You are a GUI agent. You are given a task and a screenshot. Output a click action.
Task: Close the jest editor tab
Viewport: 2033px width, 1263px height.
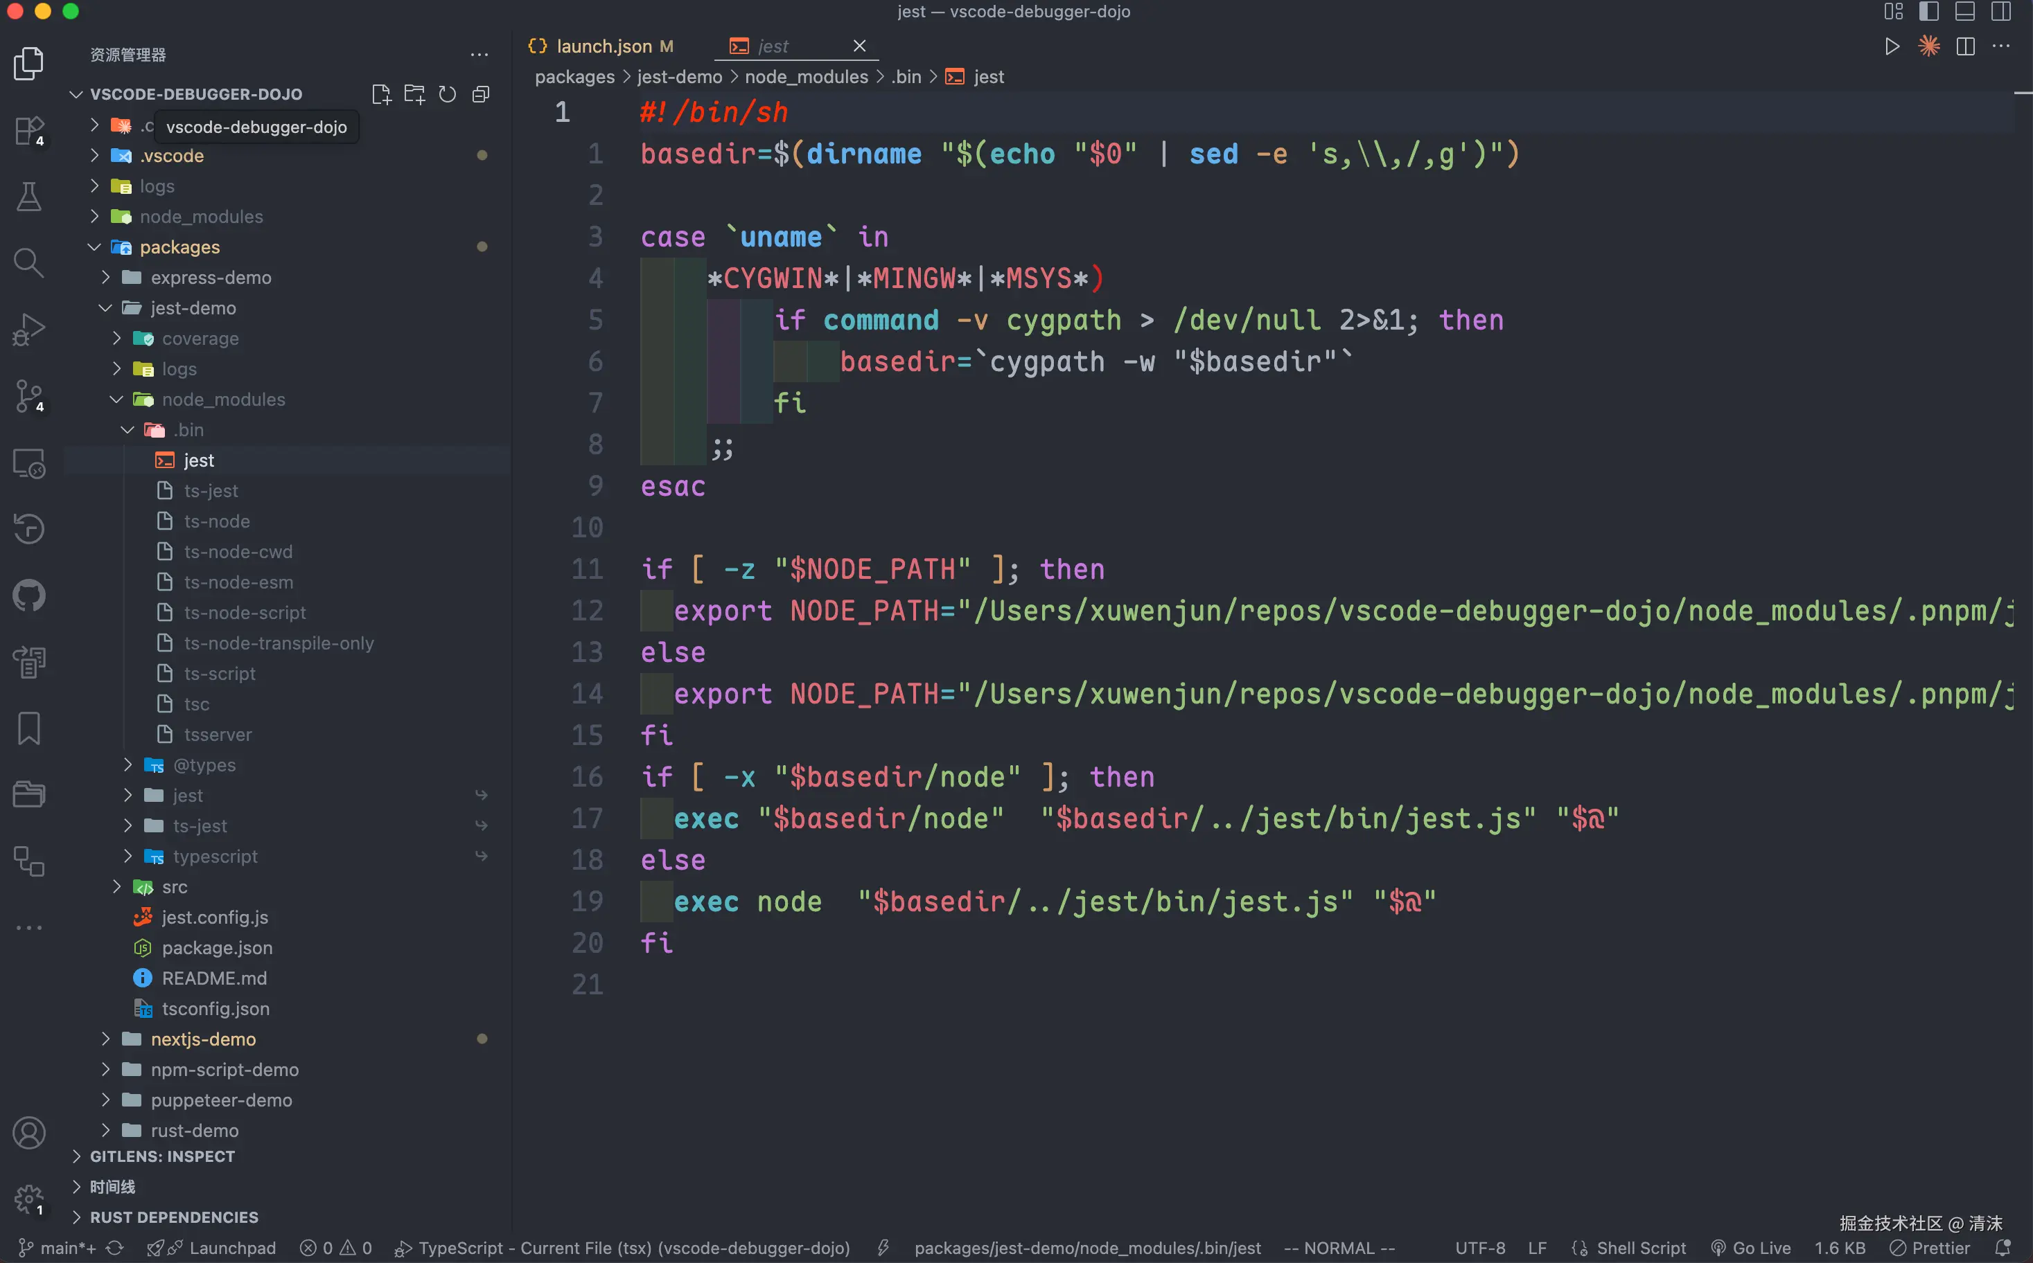859,46
